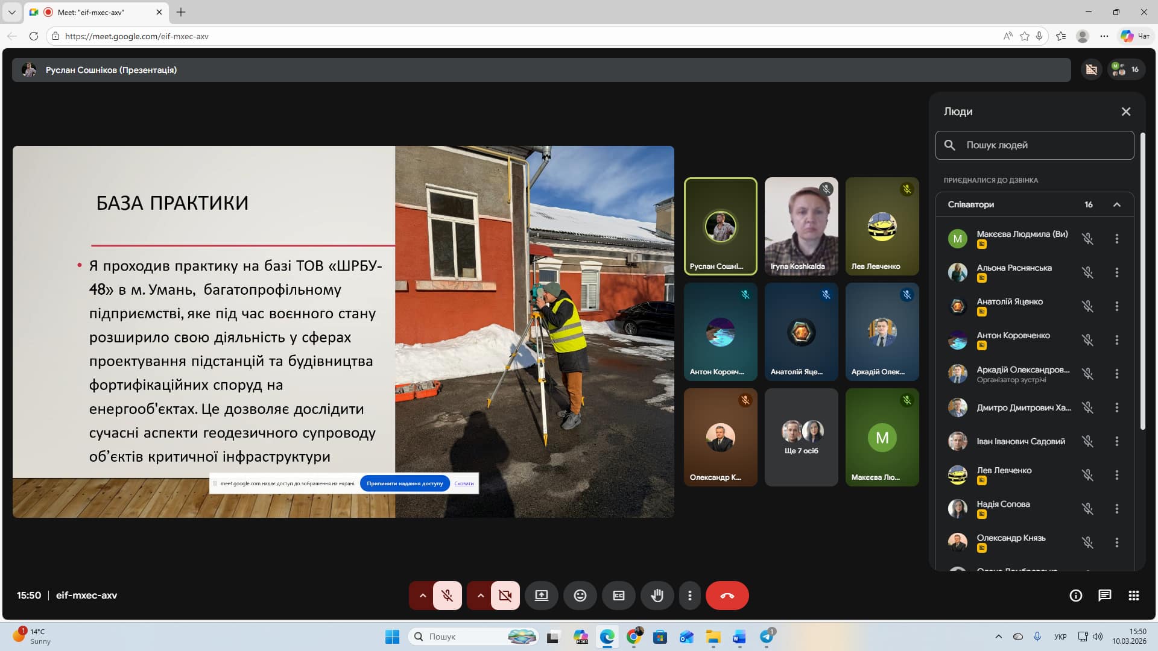Viewport: 1158px width, 651px height.
Task: Toggle the disabled camera button
Action: click(x=505, y=596)
